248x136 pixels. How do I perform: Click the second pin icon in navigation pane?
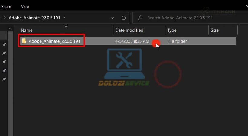4,53
